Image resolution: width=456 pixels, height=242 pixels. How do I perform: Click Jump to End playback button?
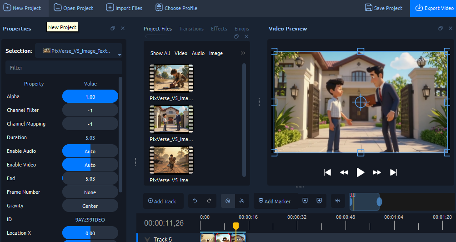click(x=394, y=172)
